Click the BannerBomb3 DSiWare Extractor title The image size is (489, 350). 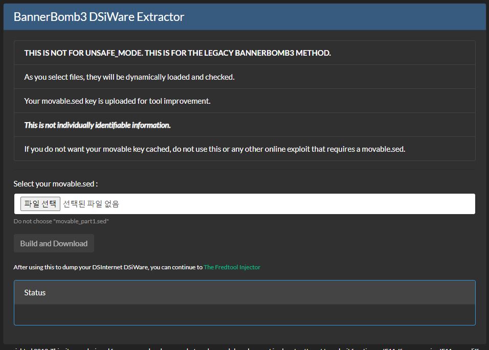pyautogui.click(x=99, y=17)
